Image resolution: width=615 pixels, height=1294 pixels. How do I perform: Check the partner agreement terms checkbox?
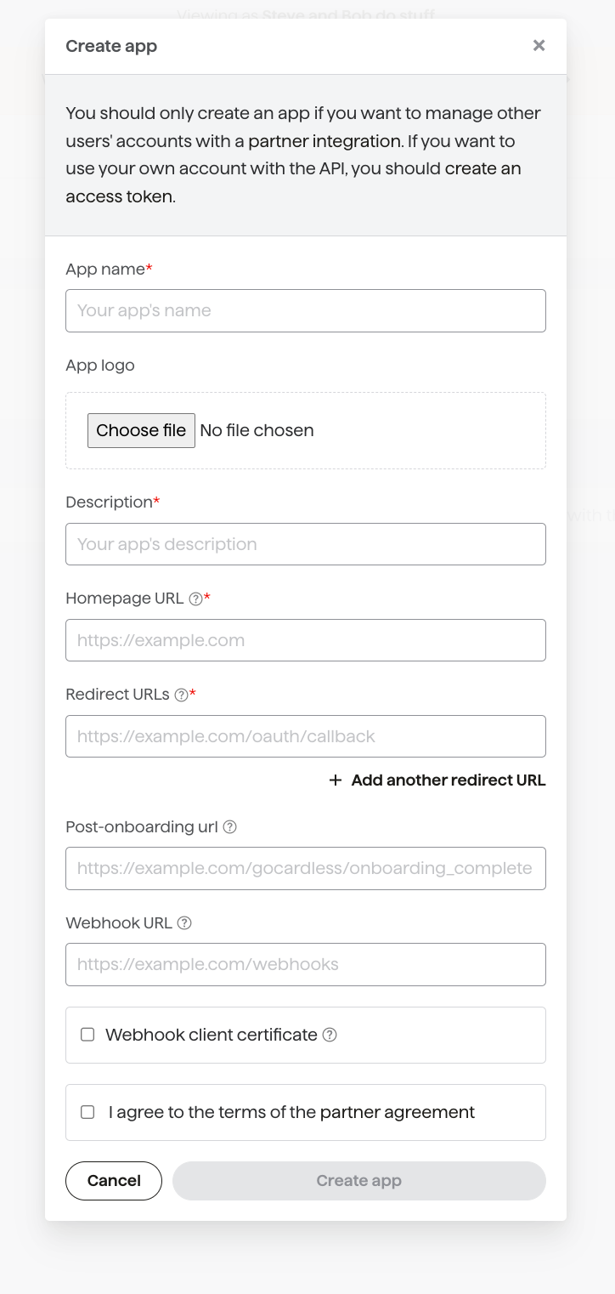[x=87, y=1112]
